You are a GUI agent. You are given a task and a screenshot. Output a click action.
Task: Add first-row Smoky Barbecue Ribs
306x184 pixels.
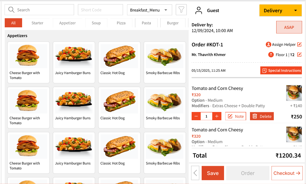(165, 62)
